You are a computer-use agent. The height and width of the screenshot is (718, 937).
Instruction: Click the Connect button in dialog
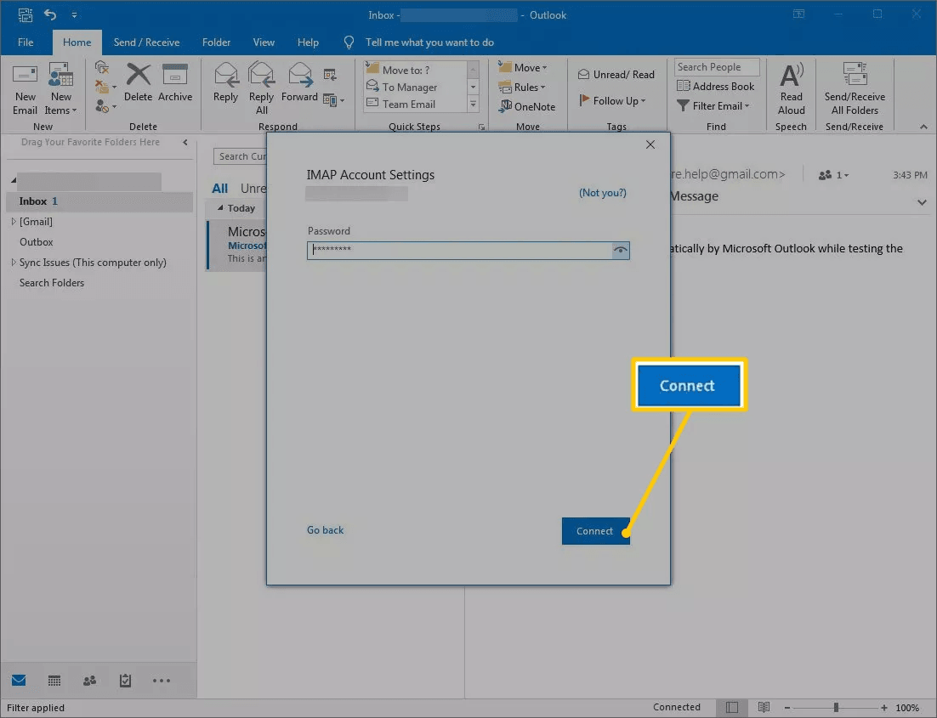(595, 531)
